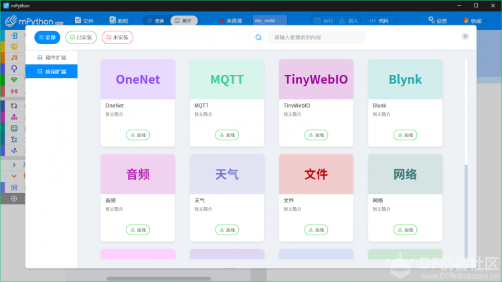Click the Blynk card banner
The width and height of the screenshot is (502, 282).
click(x=406, y=80)
